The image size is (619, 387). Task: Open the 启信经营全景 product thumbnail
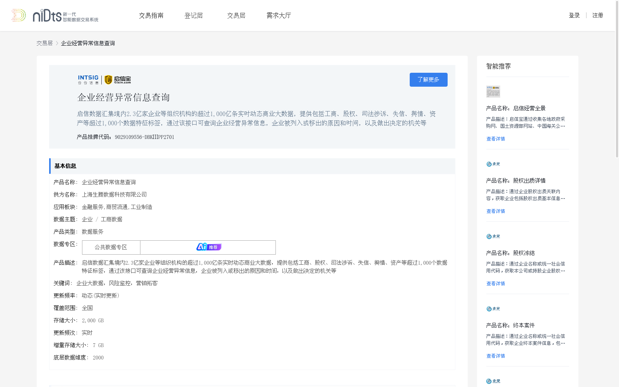493,92
